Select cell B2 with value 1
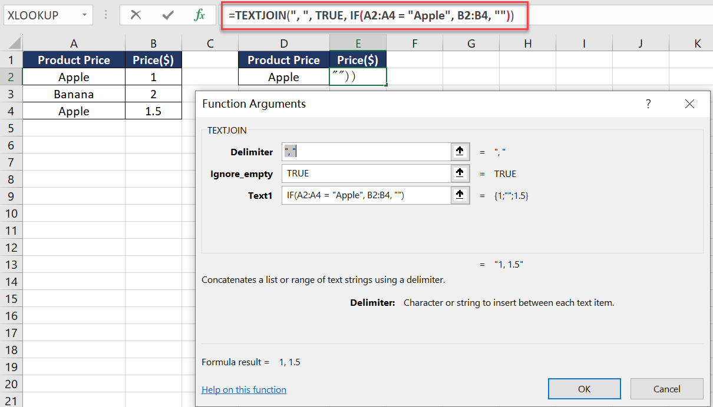 [153, 77]
